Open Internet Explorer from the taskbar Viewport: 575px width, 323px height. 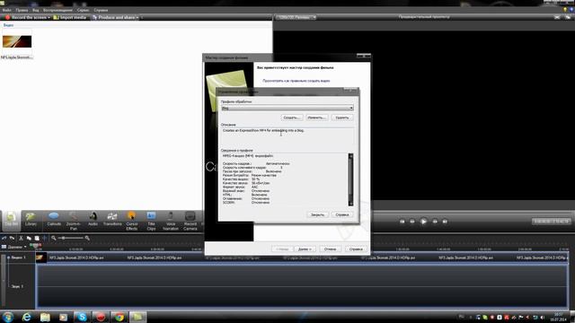(26, 317)
